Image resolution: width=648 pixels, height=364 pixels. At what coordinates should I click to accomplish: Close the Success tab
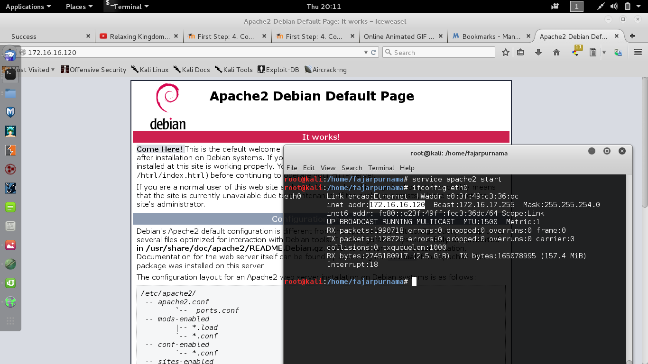click(x=88, y=36)
